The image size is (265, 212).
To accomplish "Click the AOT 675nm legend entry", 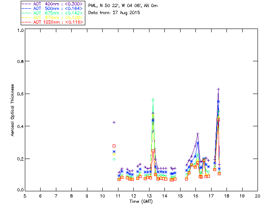I will point(52,13).
